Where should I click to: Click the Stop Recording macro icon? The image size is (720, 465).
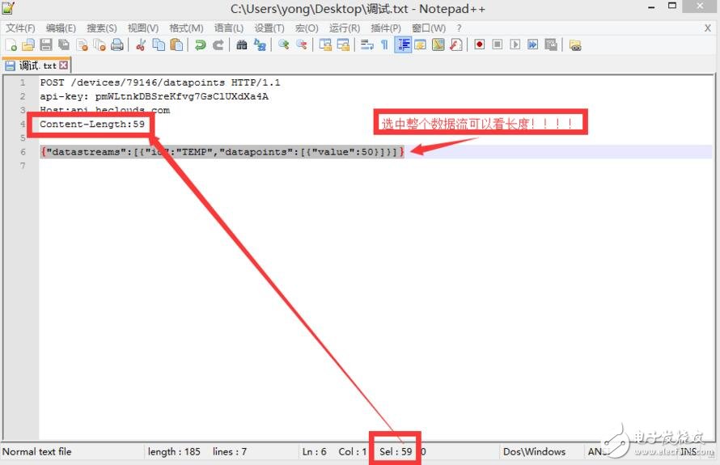tap(498, 45)
